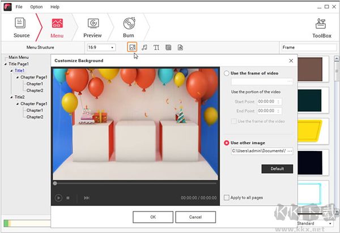340x233 pixels.
Task: Click the frame list scroll-up arrow
Action: [337, 58]
